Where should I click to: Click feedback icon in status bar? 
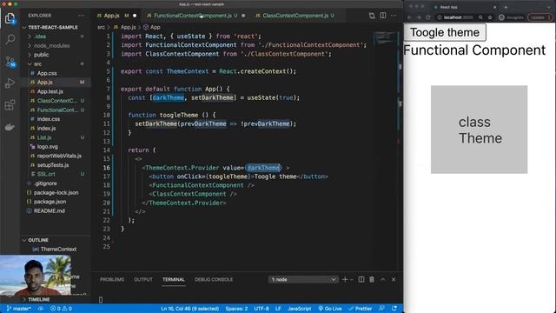click(381, 309)
